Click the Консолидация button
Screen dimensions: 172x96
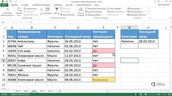[114, 9]
